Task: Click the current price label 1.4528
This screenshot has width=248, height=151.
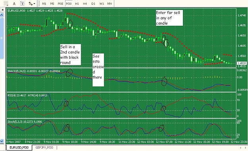Action: tap(242, 63)
